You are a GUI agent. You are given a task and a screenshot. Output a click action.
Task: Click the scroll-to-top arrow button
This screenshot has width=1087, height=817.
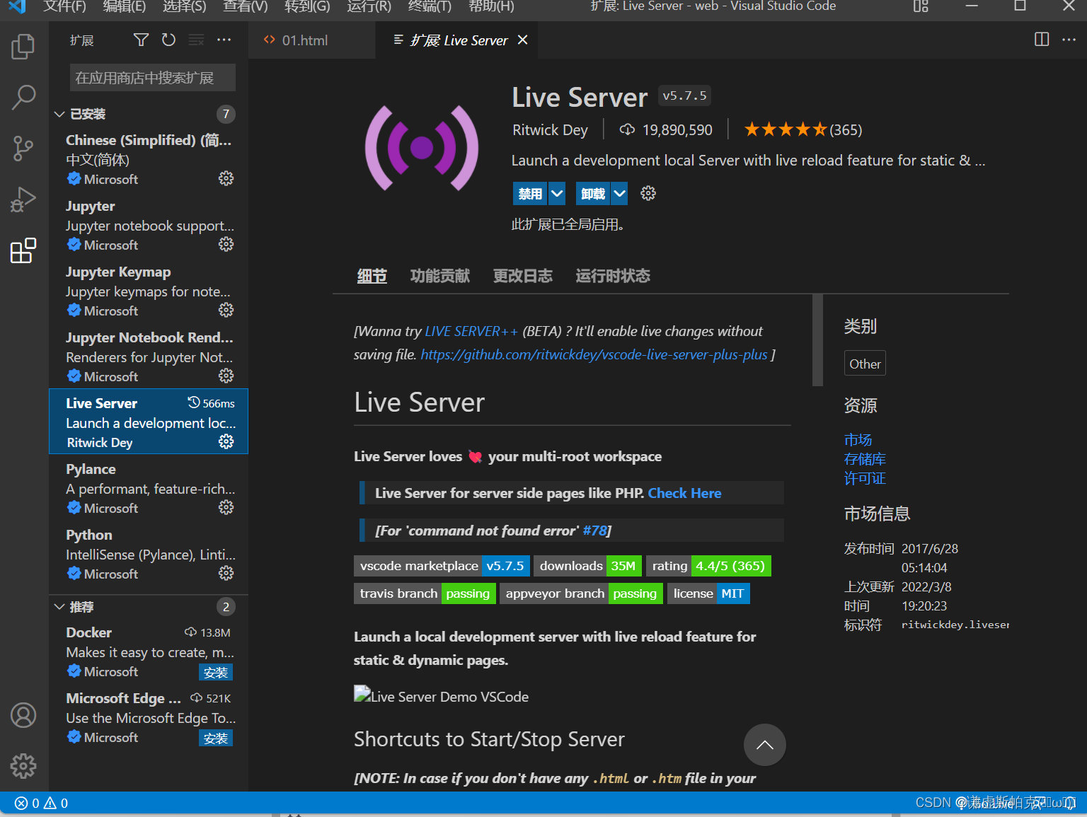(764, 745)
